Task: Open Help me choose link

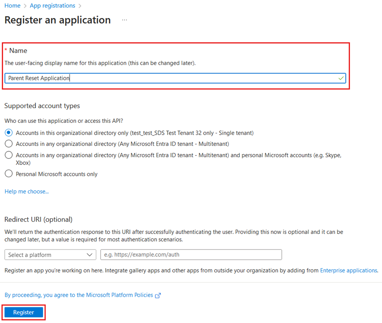Action: tap(27, 192)
